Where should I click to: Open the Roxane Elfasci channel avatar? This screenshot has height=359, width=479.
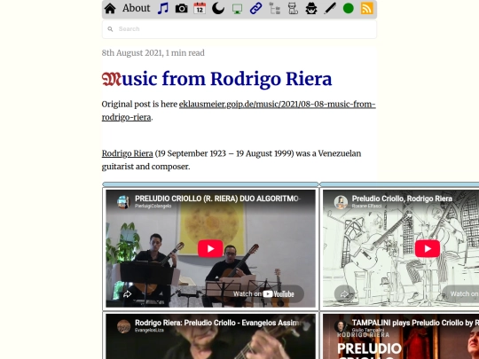341,202
